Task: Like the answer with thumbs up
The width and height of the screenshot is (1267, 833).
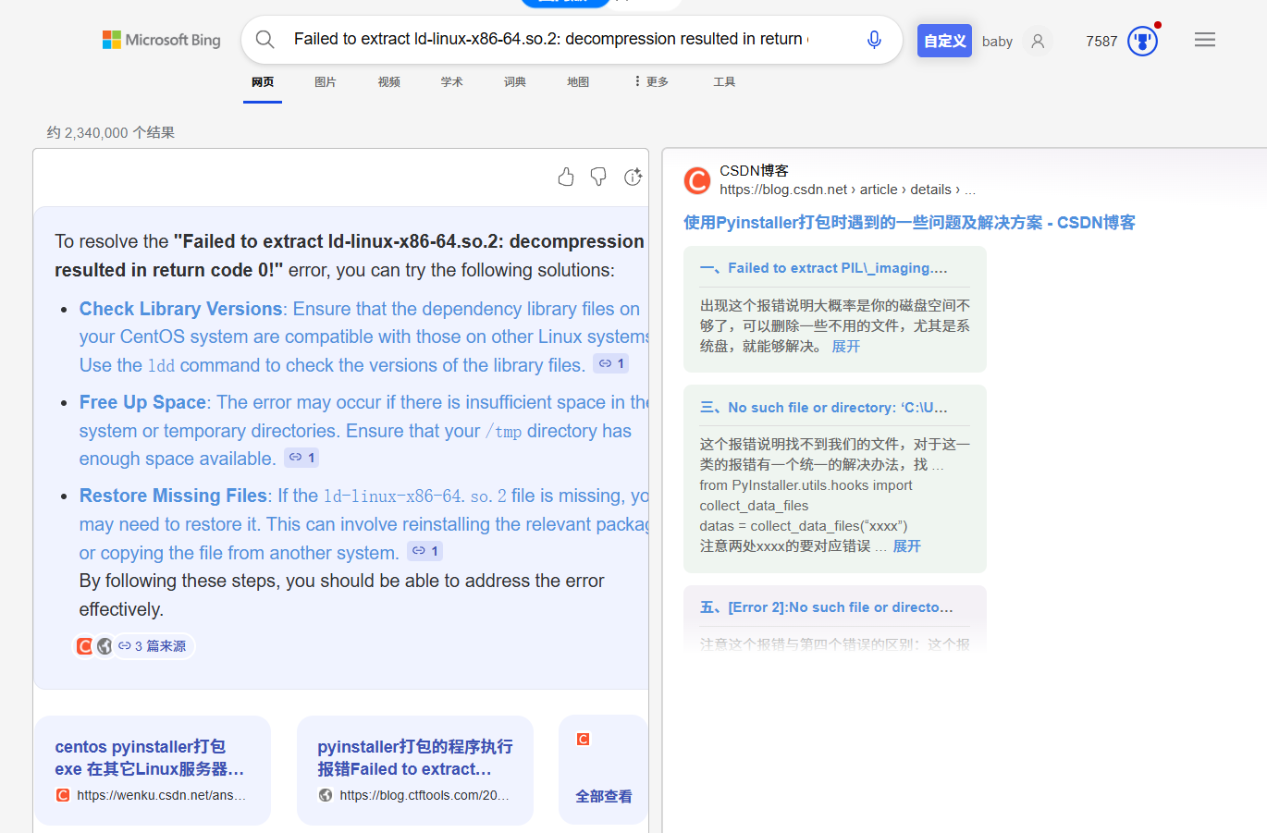Action: [x=566, y=177]
